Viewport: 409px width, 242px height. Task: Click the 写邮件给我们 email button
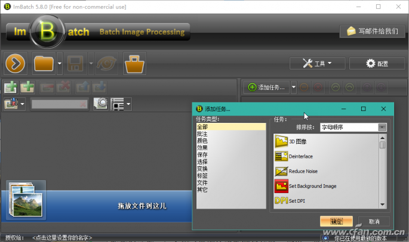pos(372,31)
